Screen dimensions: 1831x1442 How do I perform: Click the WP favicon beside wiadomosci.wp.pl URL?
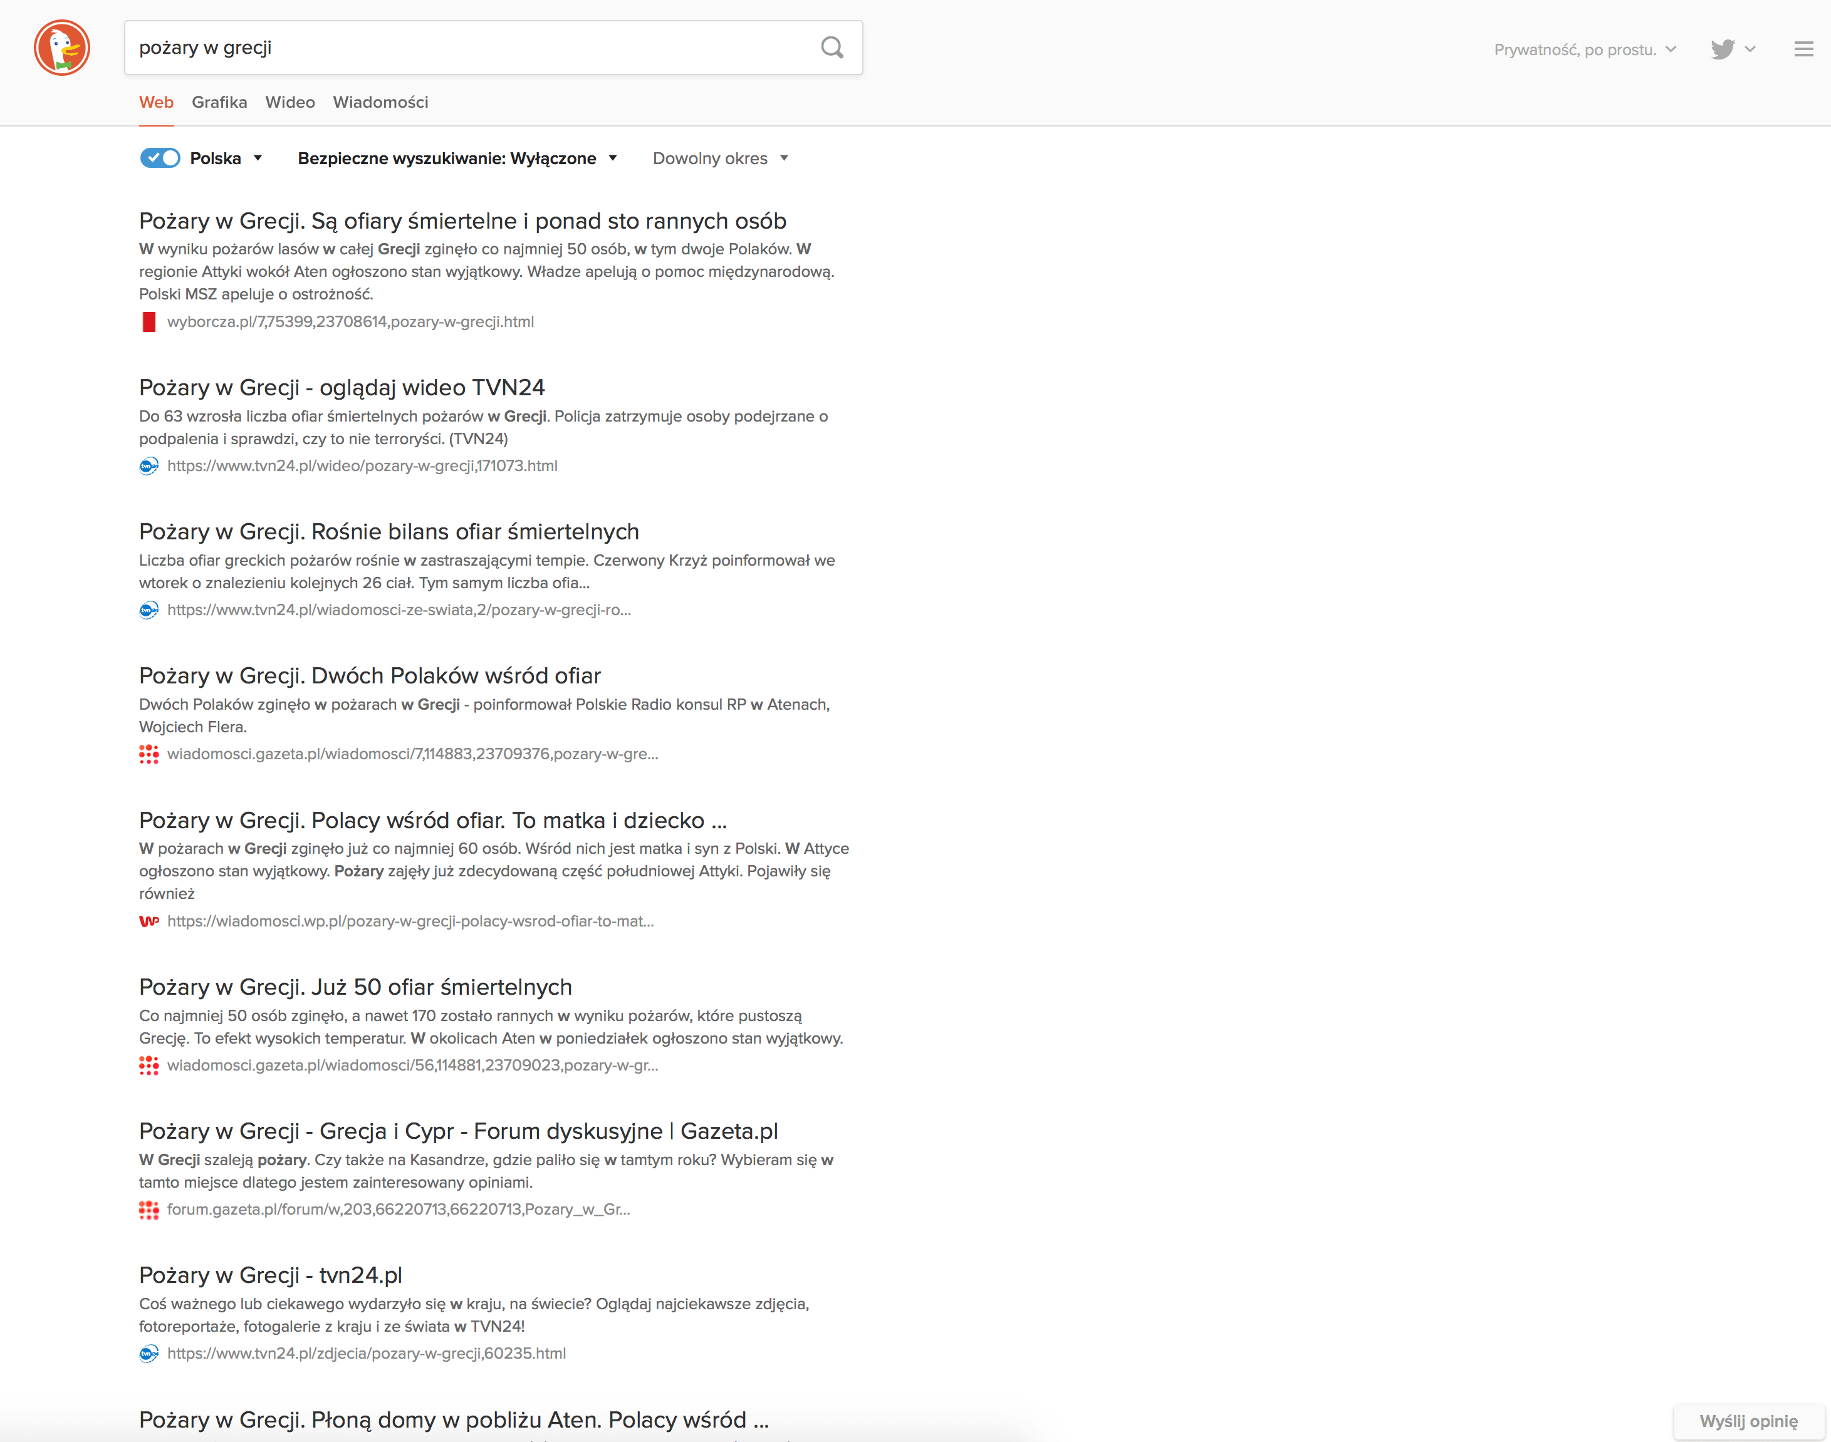[x=149, y=921]
